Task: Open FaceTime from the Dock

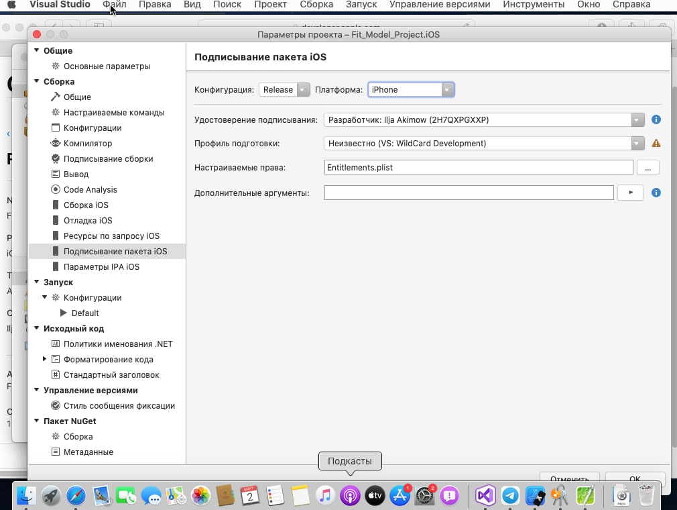Action: coord(125,495)
